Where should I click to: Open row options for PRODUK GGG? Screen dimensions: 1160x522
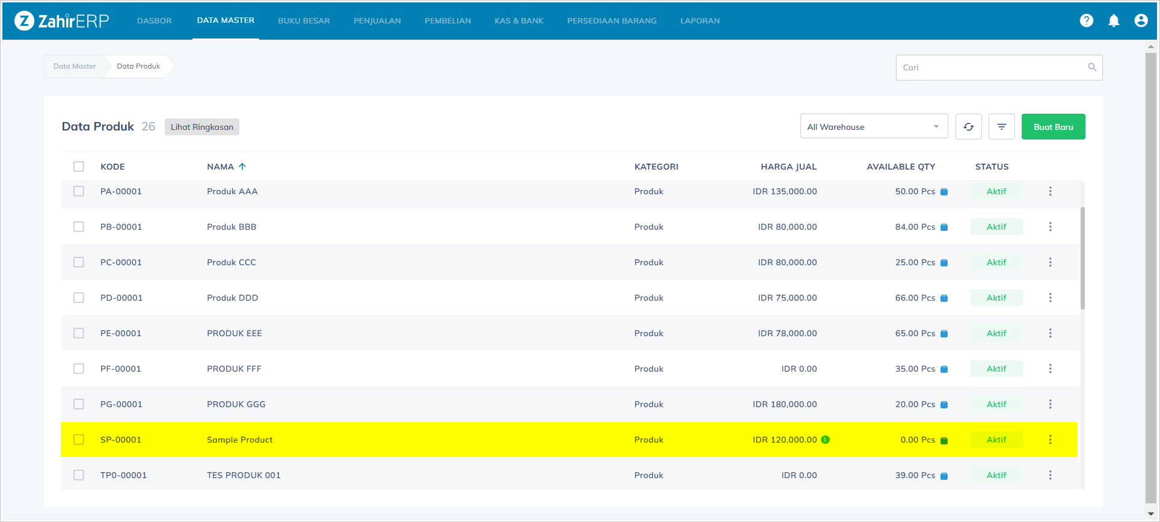[x=1050, y=404]
